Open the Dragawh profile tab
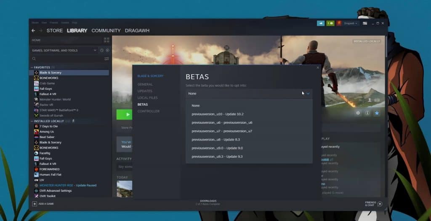 click(137, 31)
